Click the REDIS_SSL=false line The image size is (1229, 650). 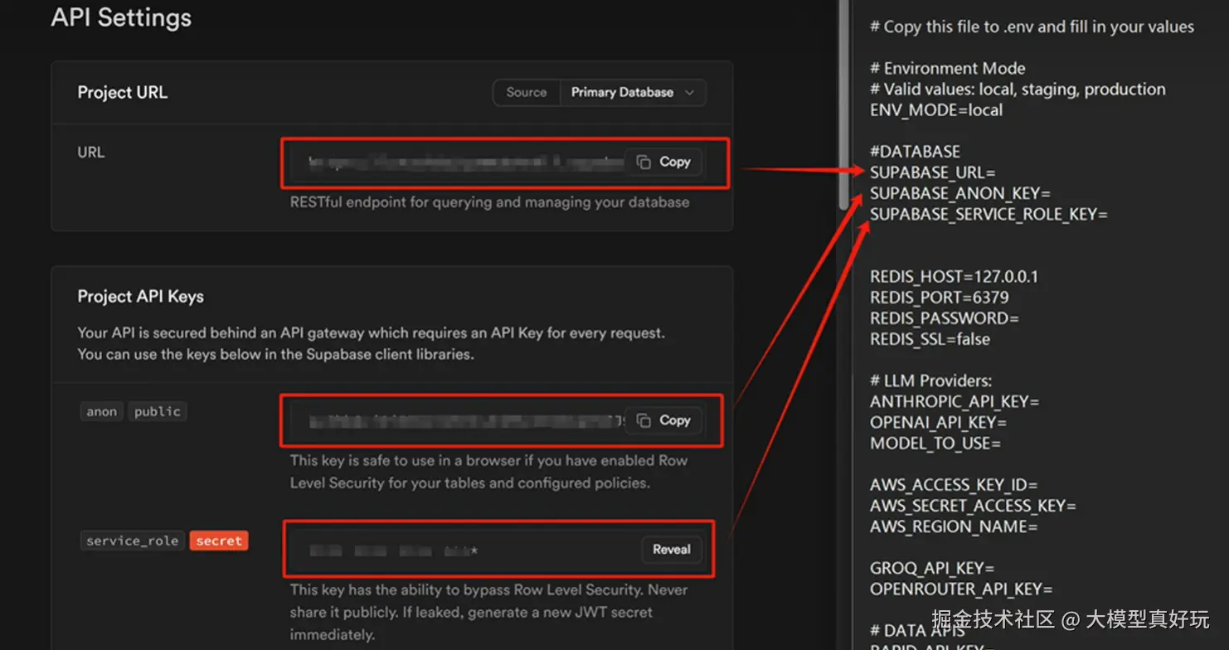point(930,339)
